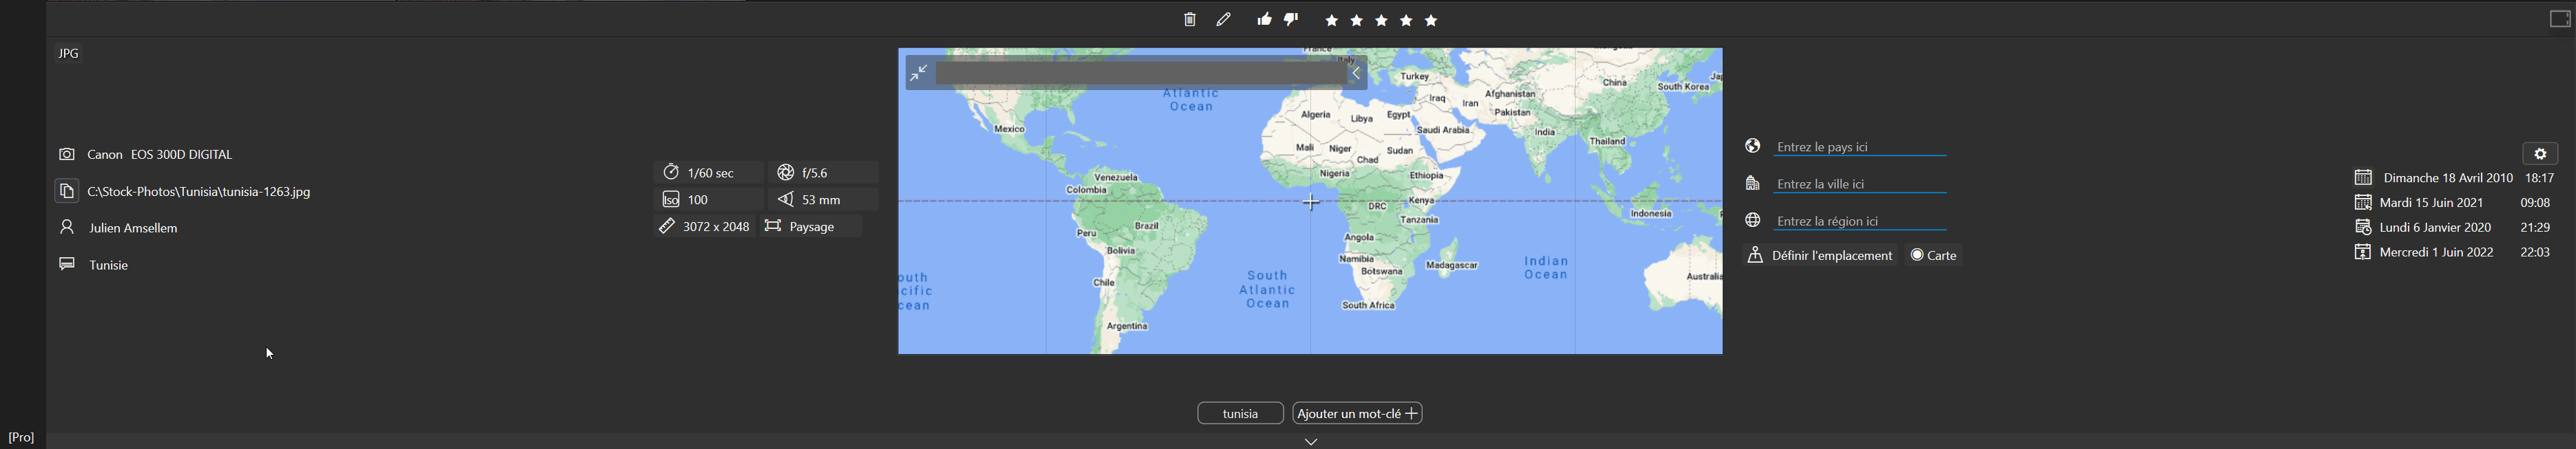Screen dimensions: 2576x449
Task: Click calendar icon beside Mercredi 1 Juin 2022
Action: [x=2362, y=252]
